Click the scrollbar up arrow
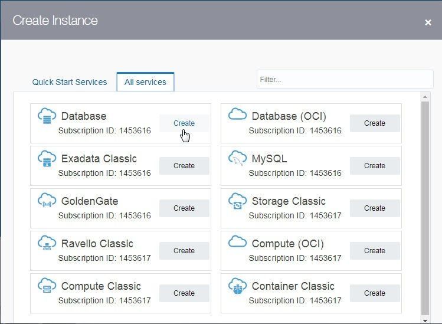 425,97
